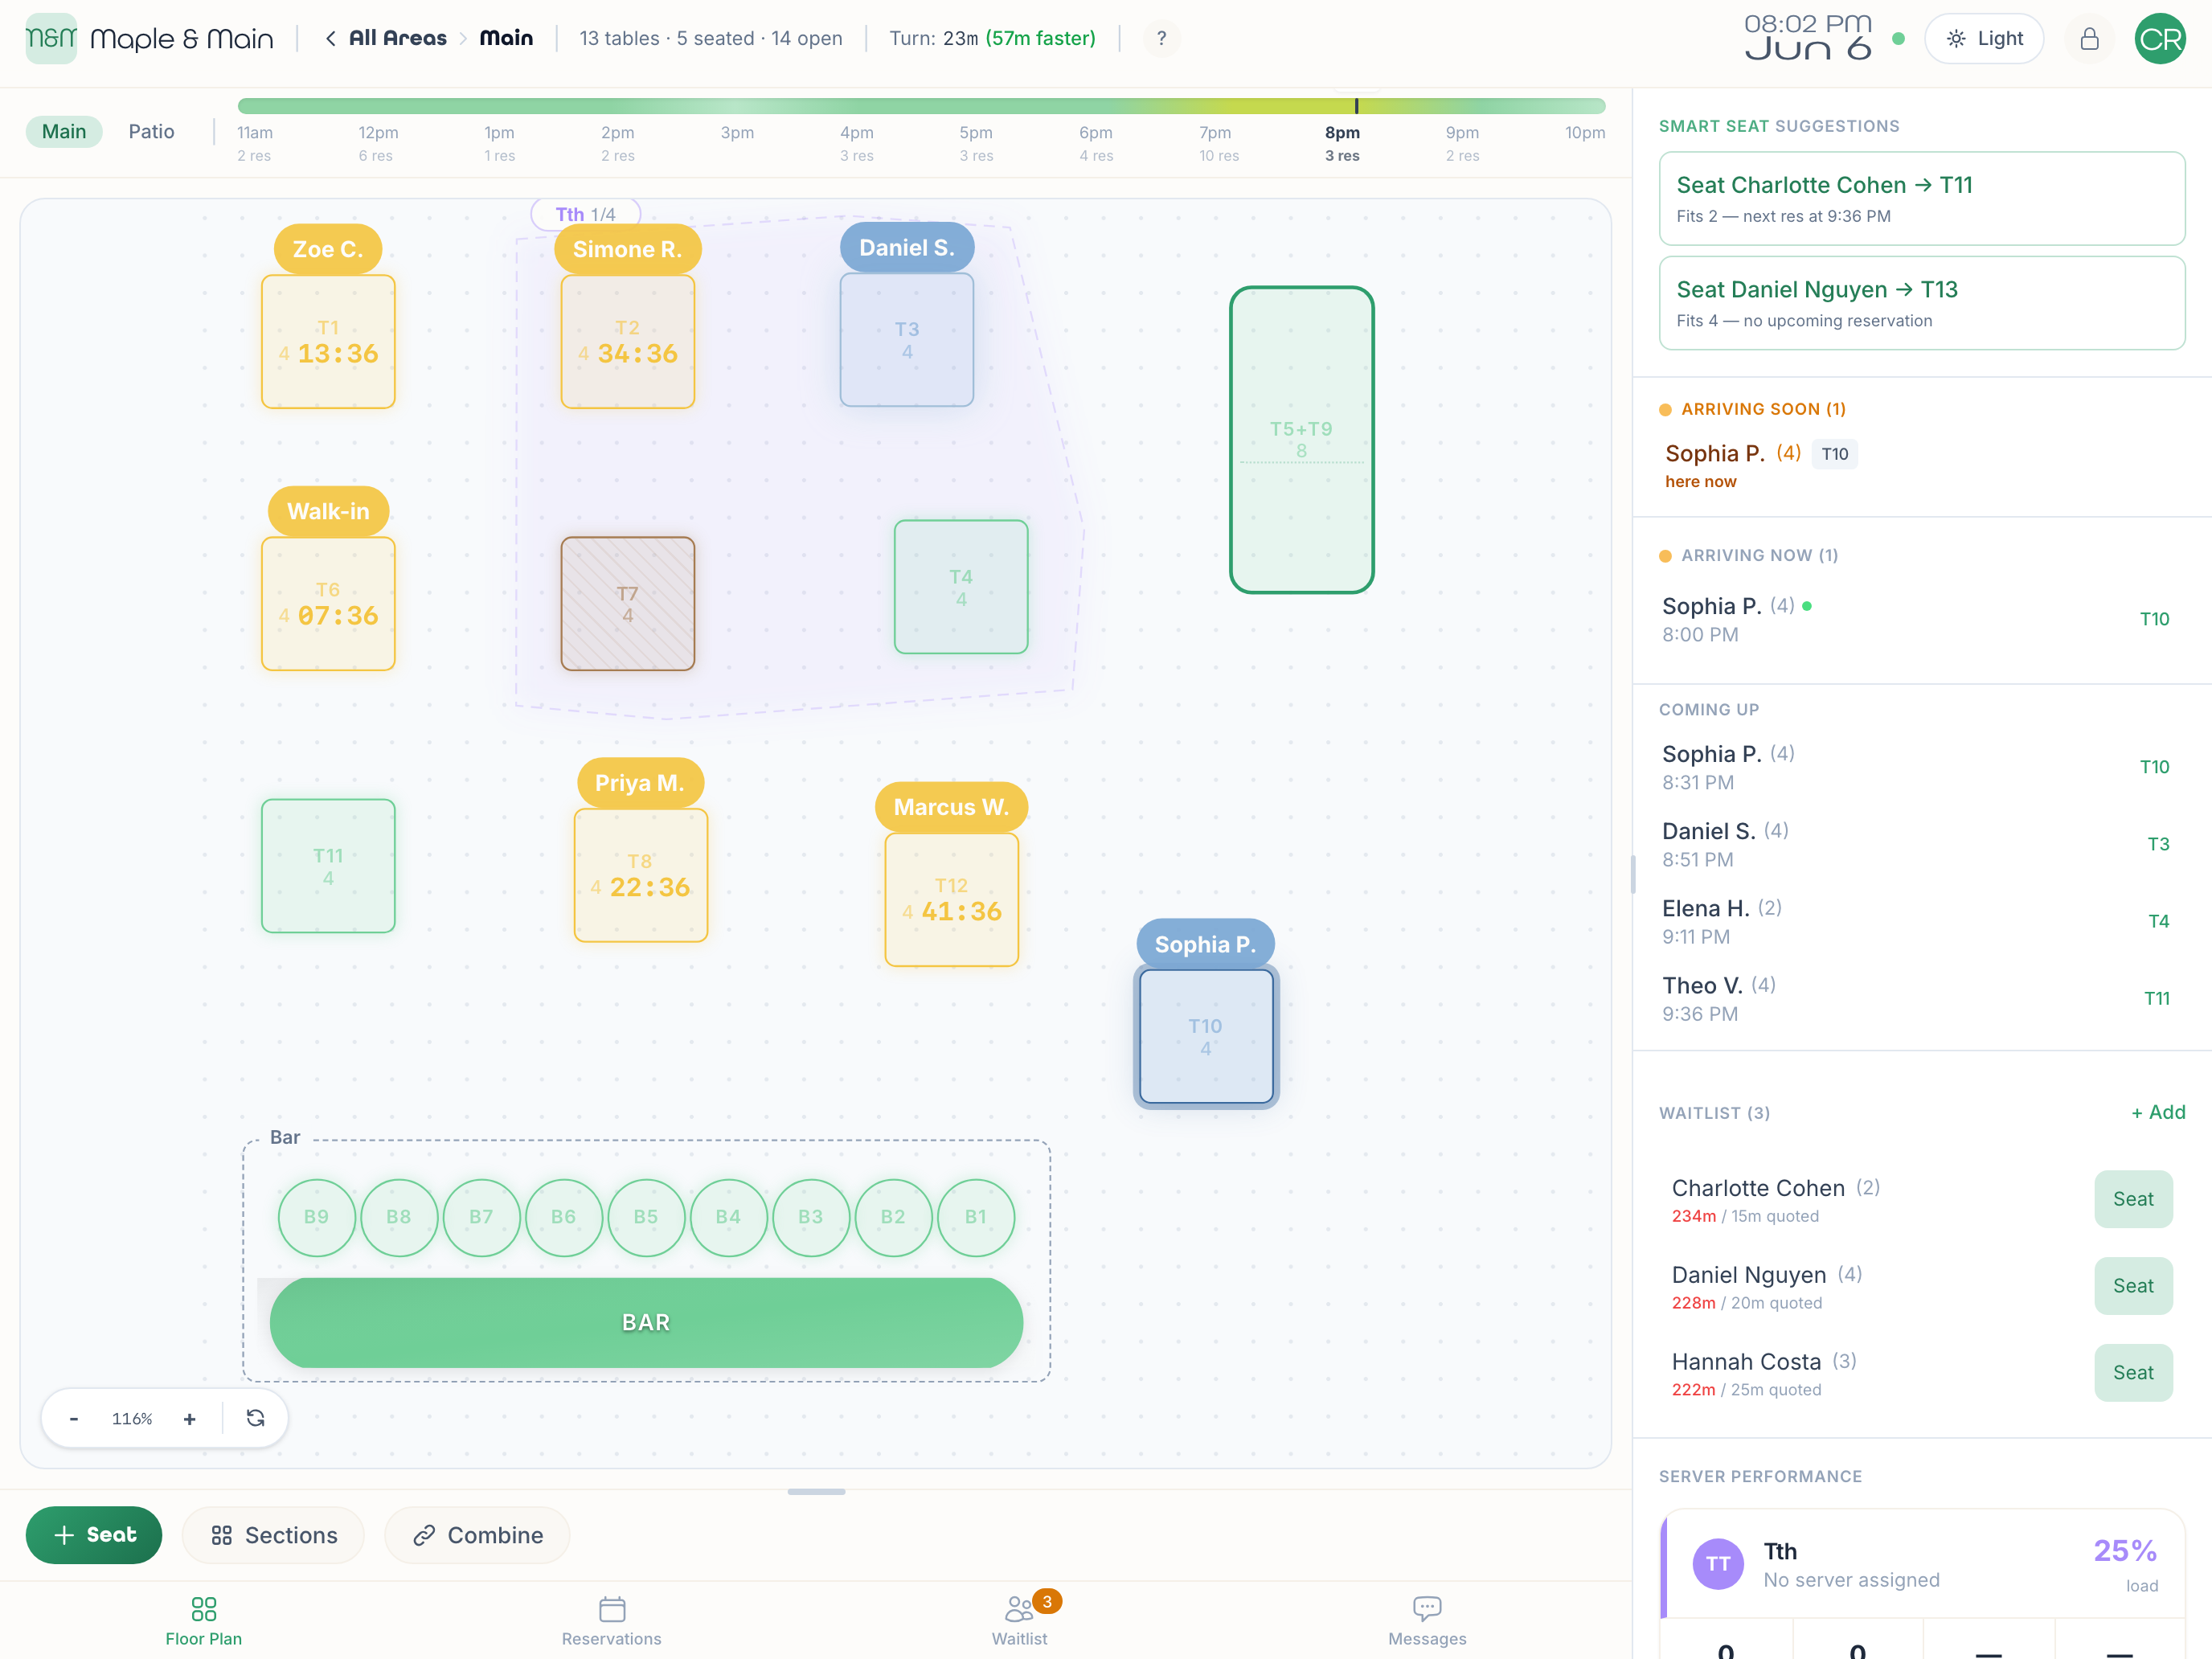Select bar seat B5
The image size is (2212, 1659).
pyautogui.click(x=646, y=1217)
